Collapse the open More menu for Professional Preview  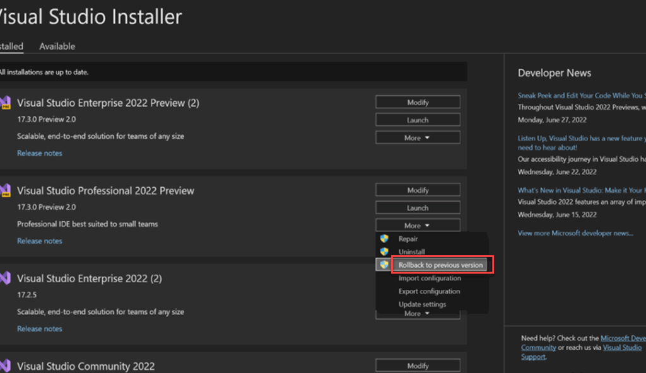coord(418,225)
